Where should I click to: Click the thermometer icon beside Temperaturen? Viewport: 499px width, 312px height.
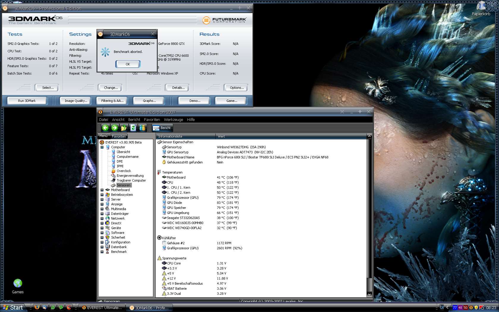(159, 172)
